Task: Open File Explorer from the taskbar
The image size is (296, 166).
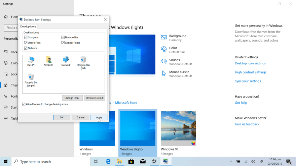Action: coord(119,162)
